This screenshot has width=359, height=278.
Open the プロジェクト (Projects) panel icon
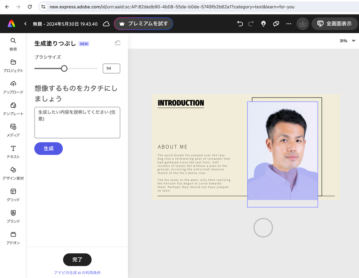click(13, 62)
